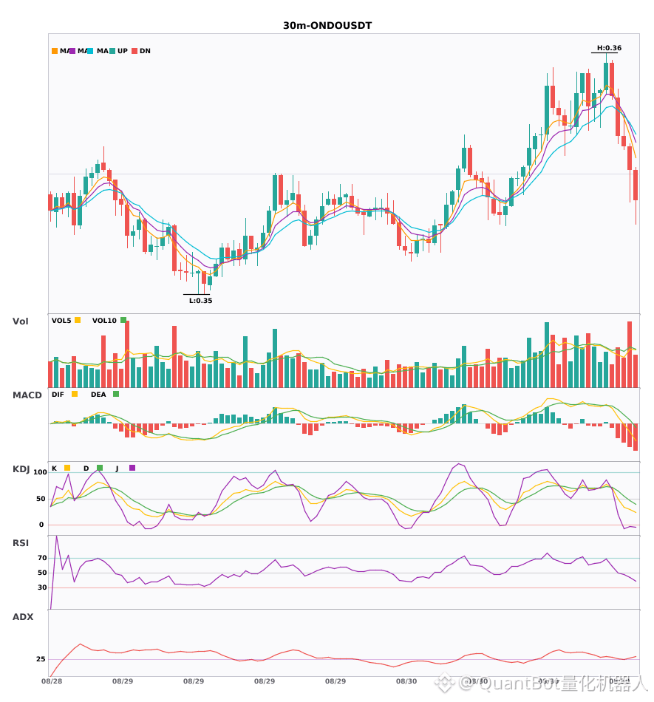
Task: Click the H:0.36 high price label
Action: [x=609, y=48]
